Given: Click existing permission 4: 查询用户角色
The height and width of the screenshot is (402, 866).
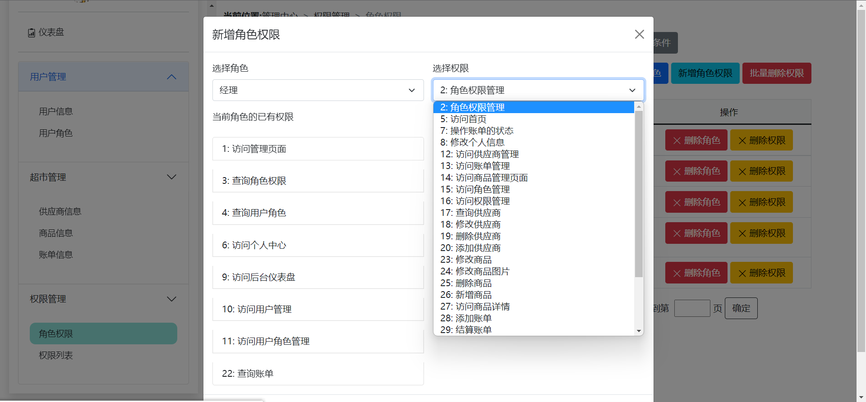Looking at the screenshot, I should tap(318, 213).
